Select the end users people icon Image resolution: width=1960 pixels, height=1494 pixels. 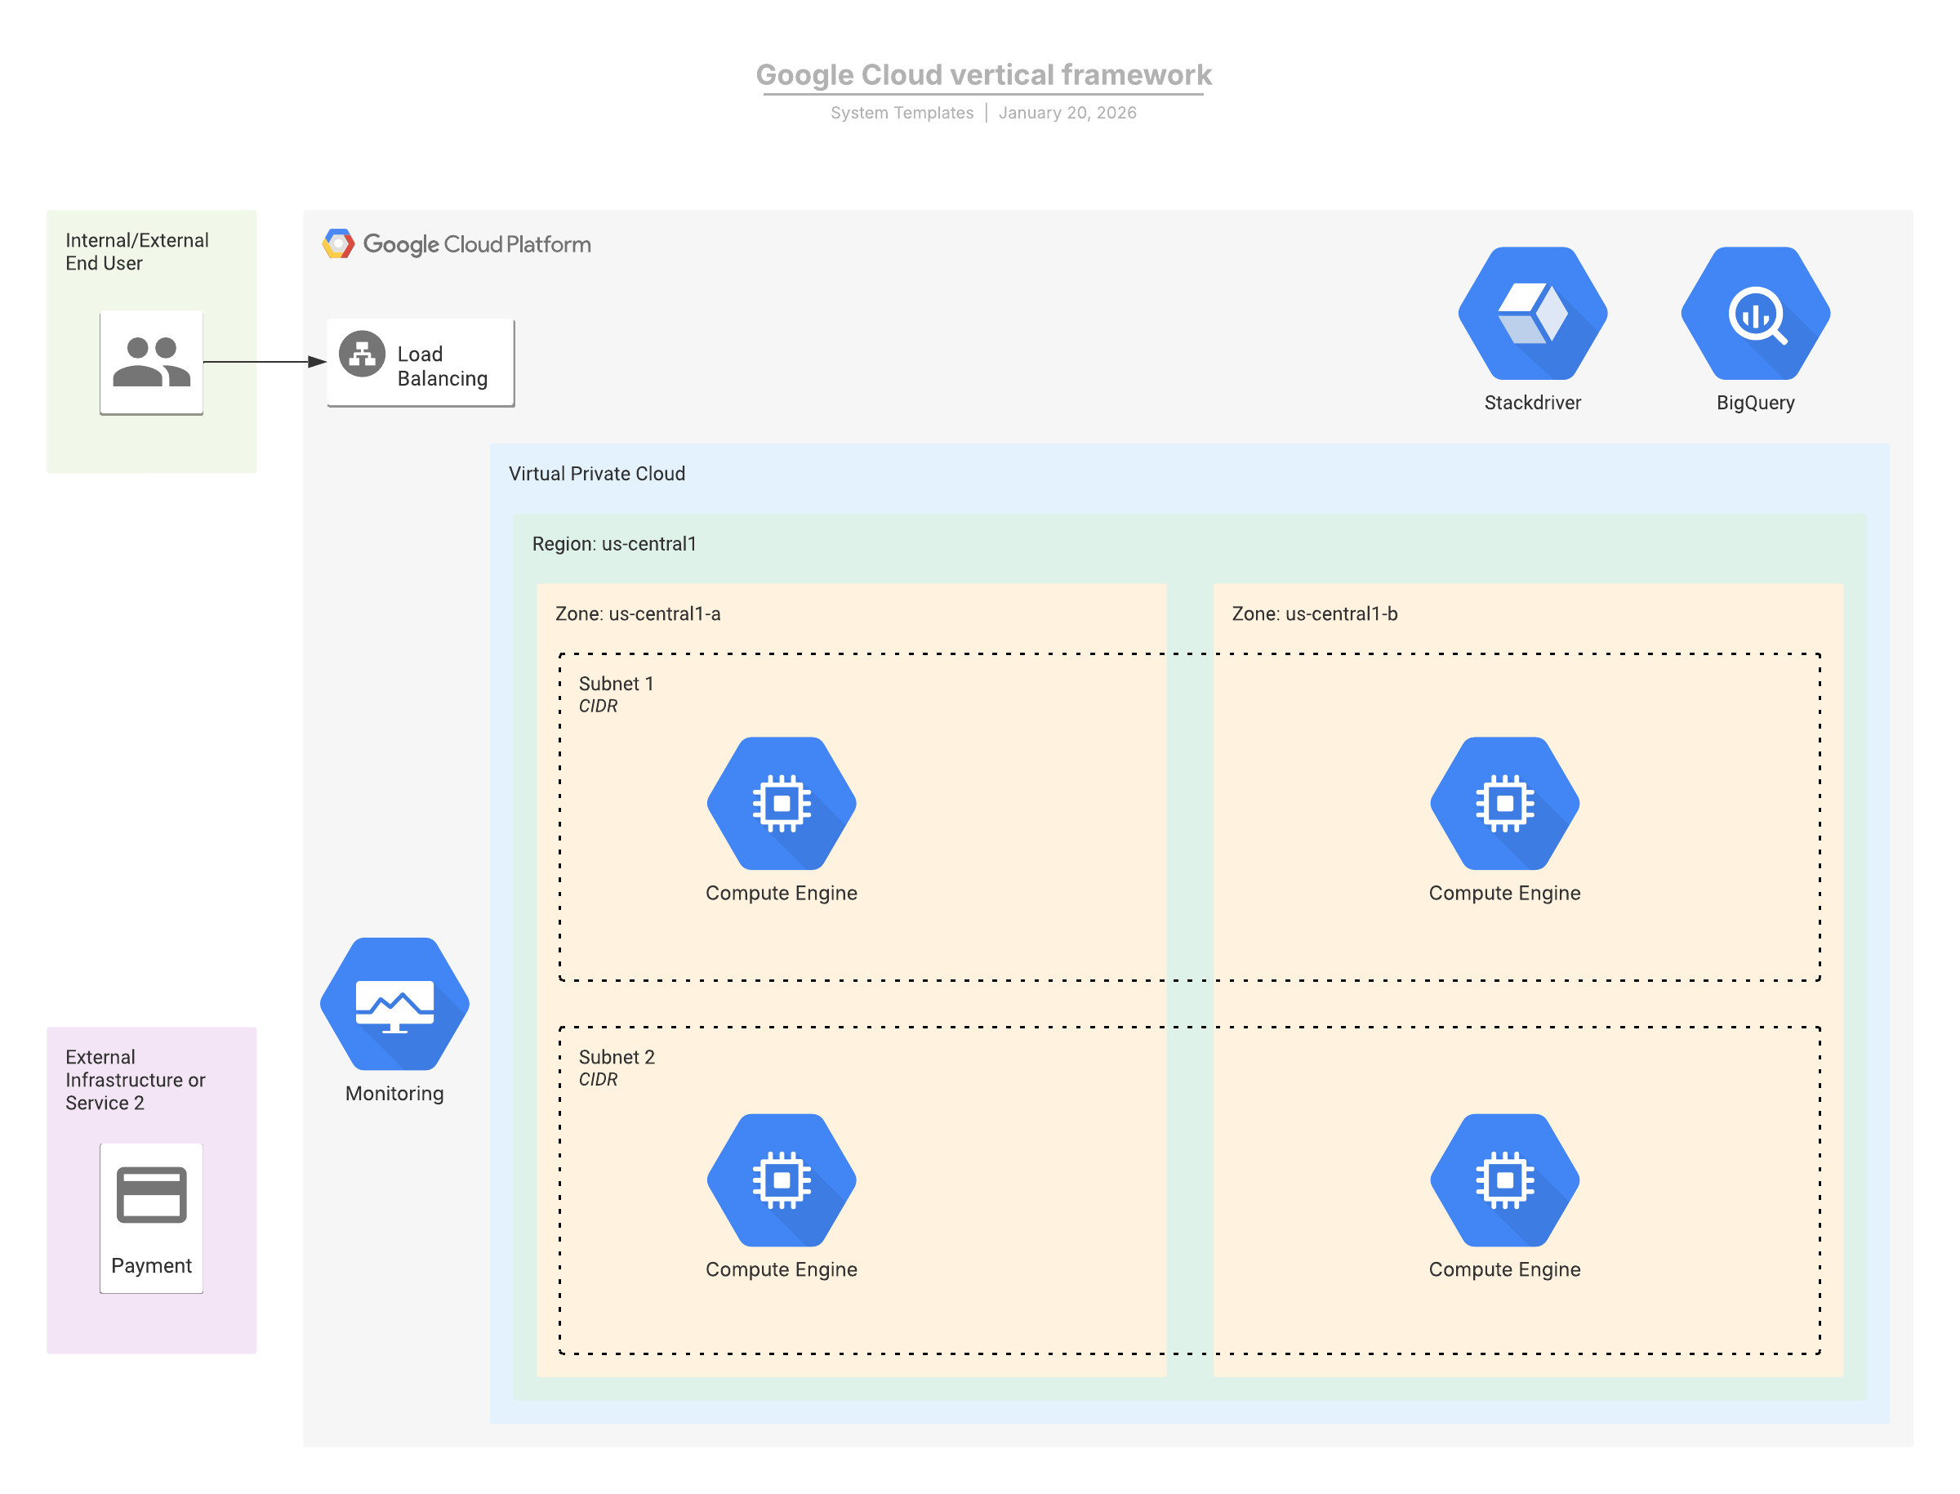click(151, 362)
